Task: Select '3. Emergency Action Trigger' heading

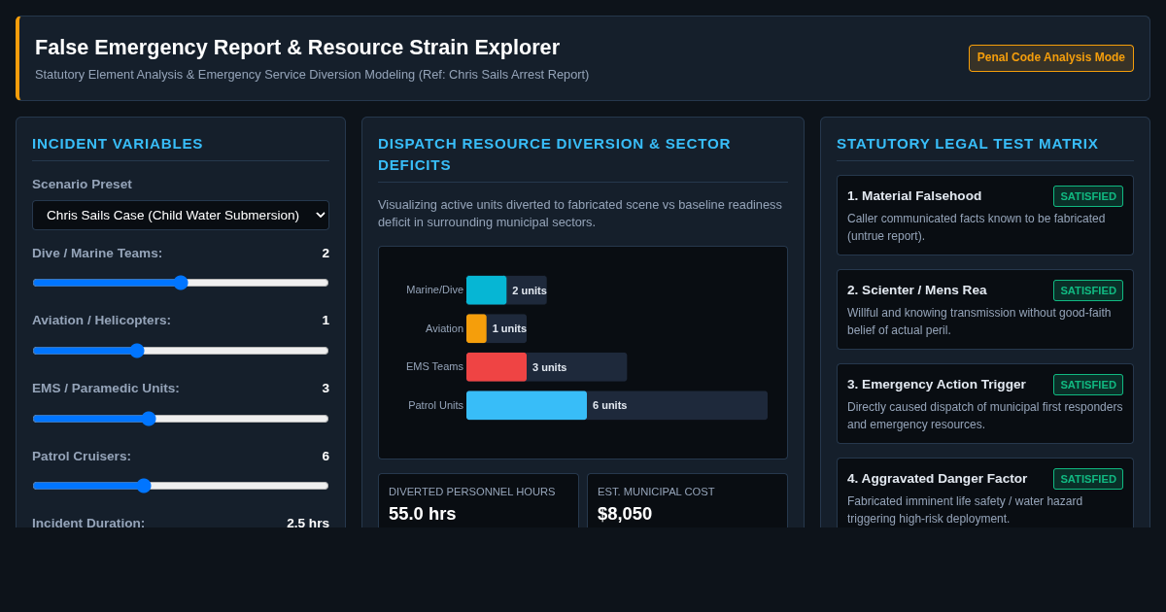Action: 937,385
